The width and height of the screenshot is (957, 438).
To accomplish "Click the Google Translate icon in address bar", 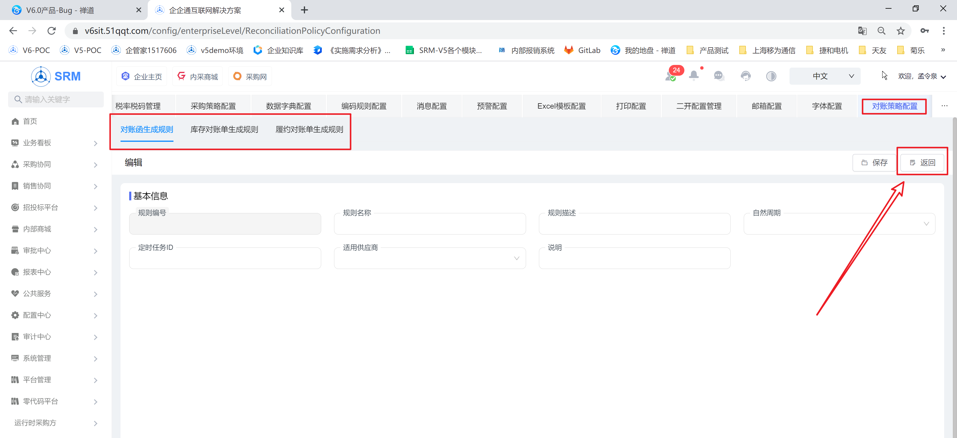I will point(862,31).
